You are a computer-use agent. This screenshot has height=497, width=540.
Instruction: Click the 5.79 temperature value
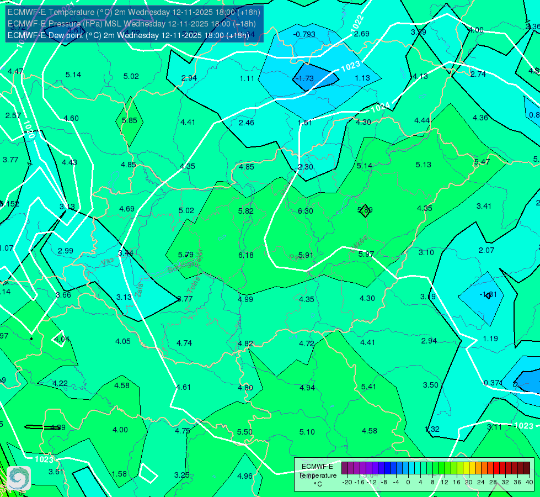tap(186, 255)
